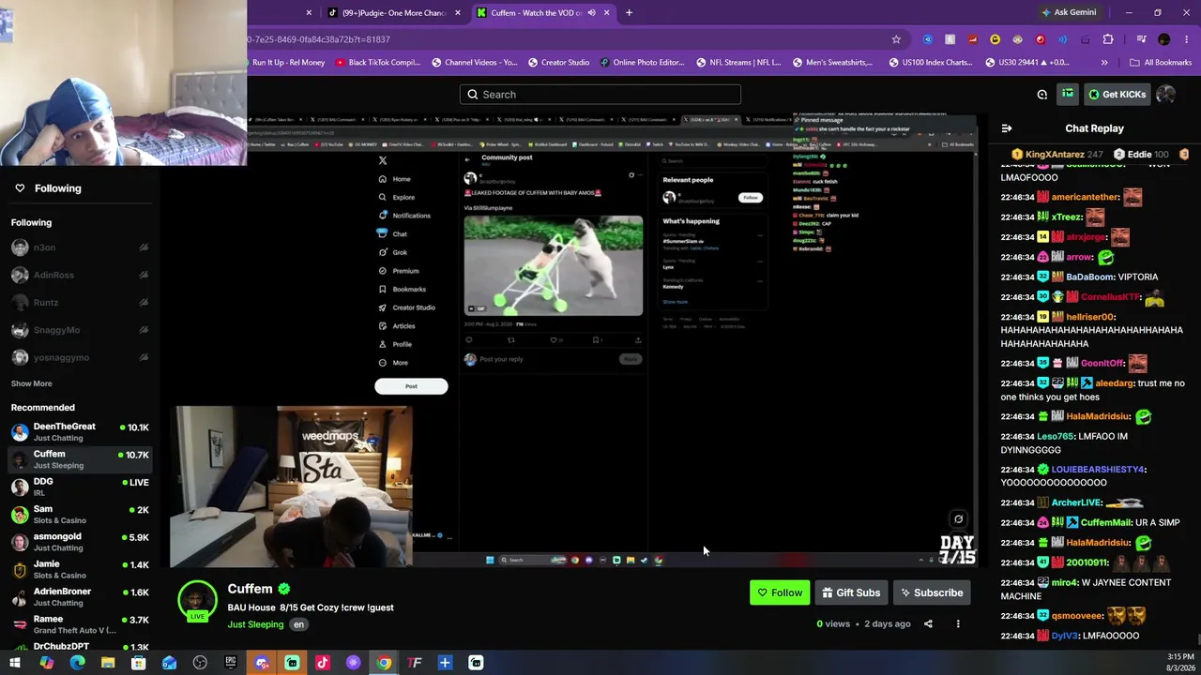Click the video player's rotate overlay icon
Image resolution: width=1201 pixels, height=675 pixels.
pyautogui.click(x=958, y=518)
